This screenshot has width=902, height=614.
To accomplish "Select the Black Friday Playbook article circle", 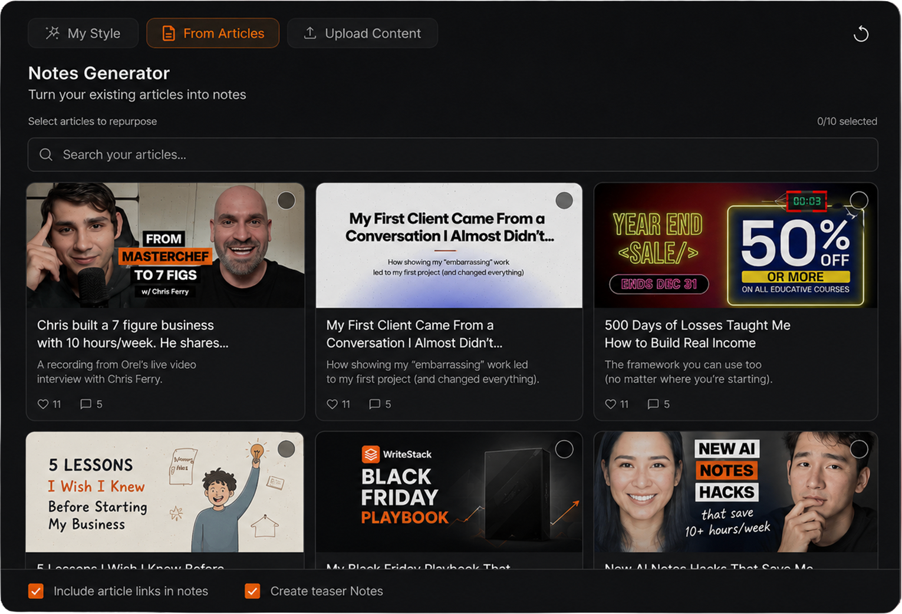I will pyautogui.click(x=564, y=449).
